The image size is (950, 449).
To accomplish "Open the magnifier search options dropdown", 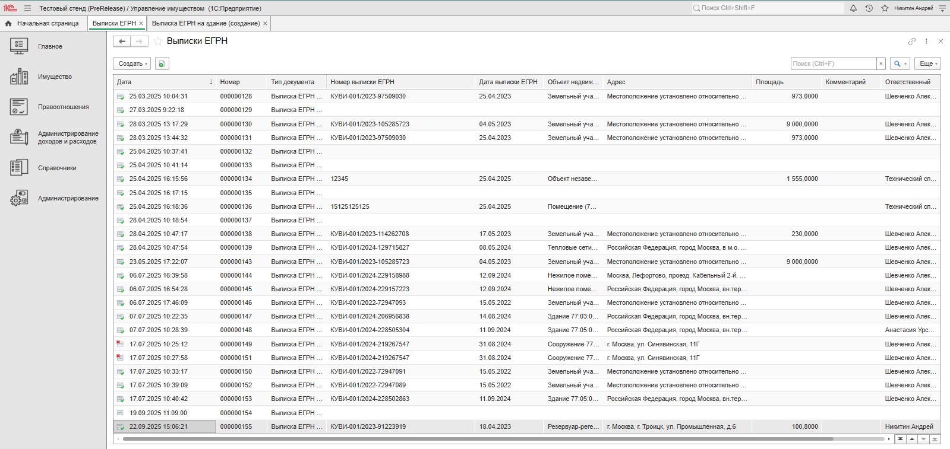I will click(x=899, y=63).
